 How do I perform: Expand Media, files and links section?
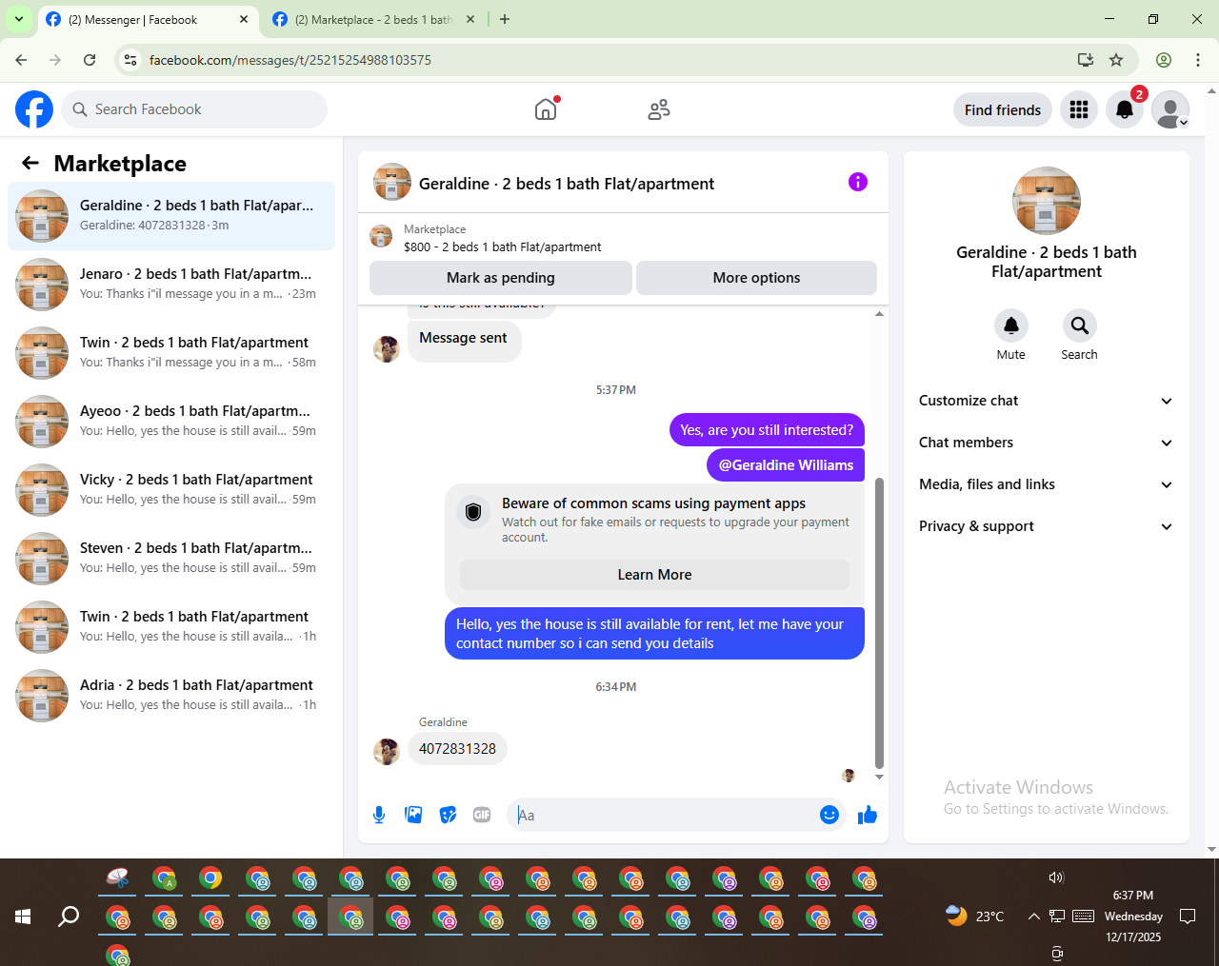(x=1046, y=484)
